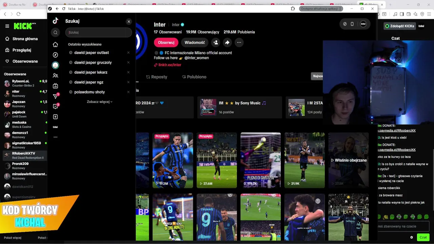Open TikTok account avatar top right
This screenshot has width=434, height=244.
click(x=363, y=24)
